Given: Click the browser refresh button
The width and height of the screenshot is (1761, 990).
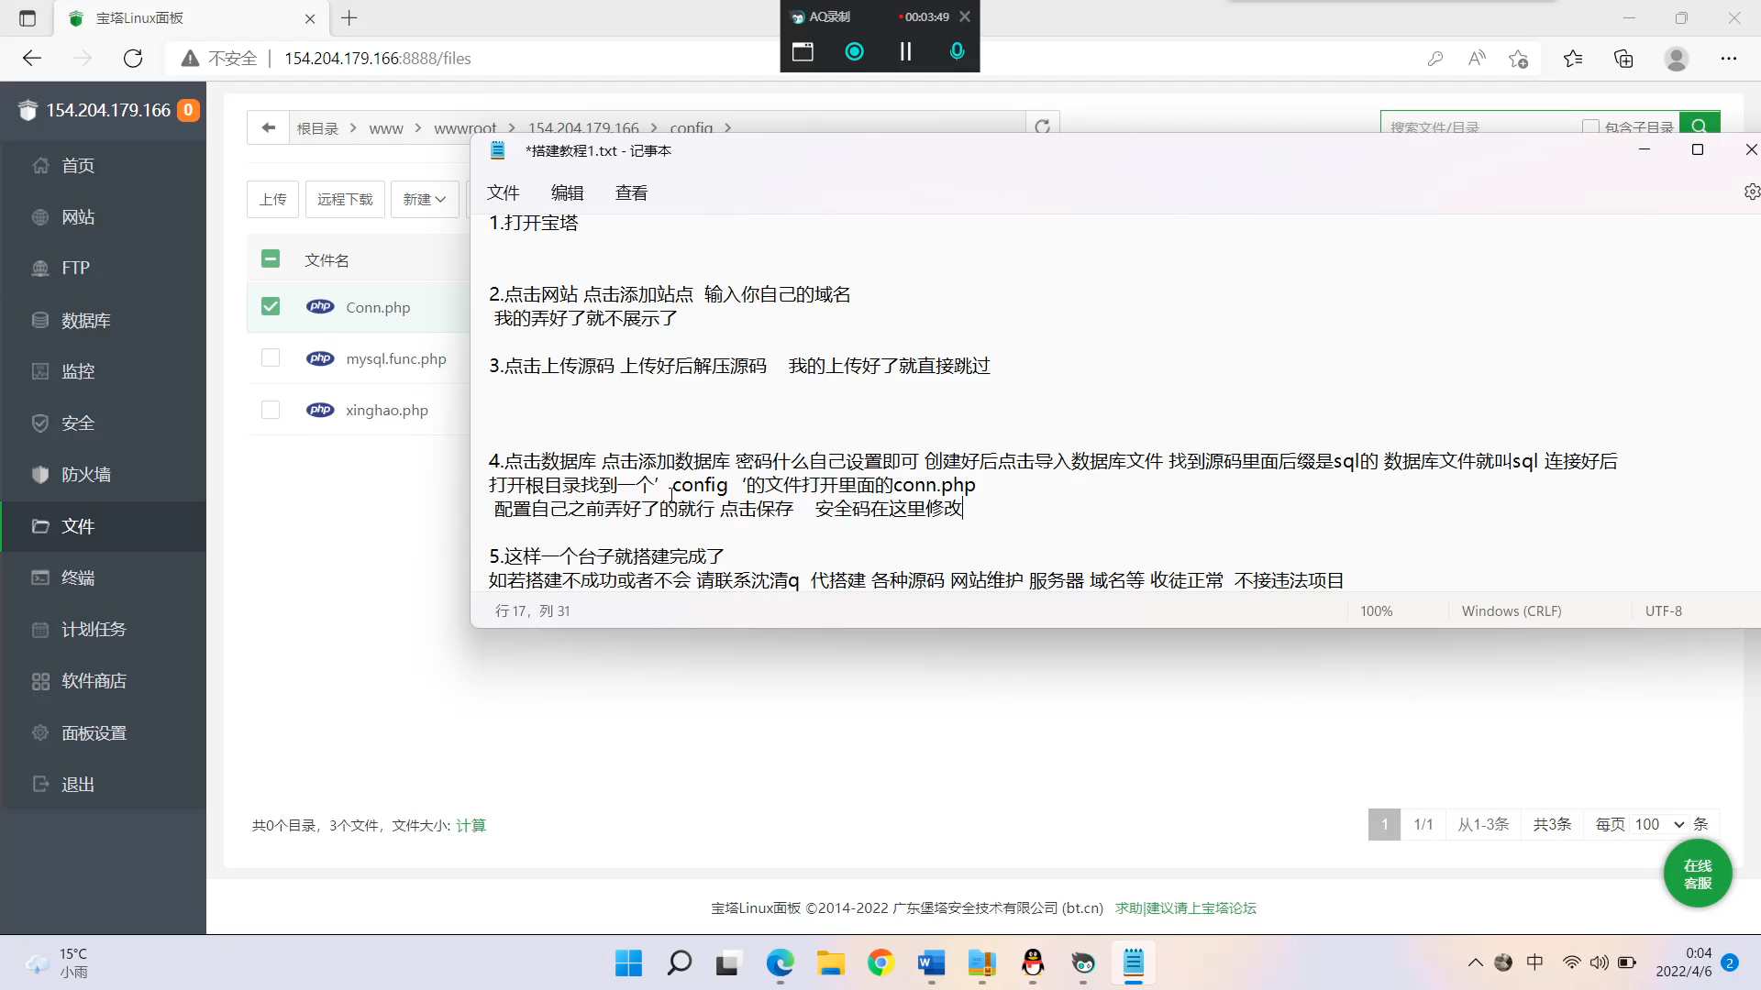Looking at the screenshot, I should point(133,58).
